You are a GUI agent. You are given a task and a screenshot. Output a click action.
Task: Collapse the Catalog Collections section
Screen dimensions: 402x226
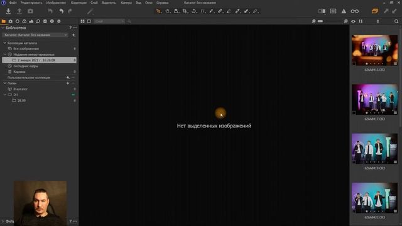[x=4, y=43]
